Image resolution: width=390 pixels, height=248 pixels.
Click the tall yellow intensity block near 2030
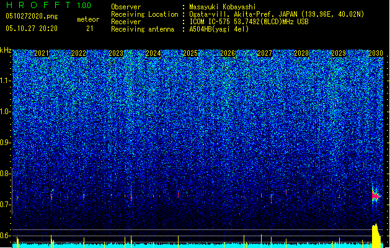(376, 236)
